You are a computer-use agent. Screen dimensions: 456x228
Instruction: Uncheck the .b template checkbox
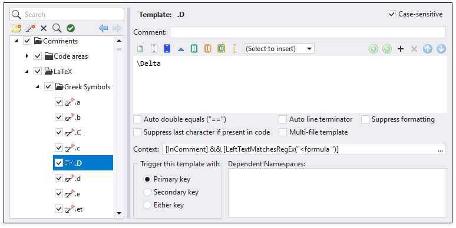59,117
